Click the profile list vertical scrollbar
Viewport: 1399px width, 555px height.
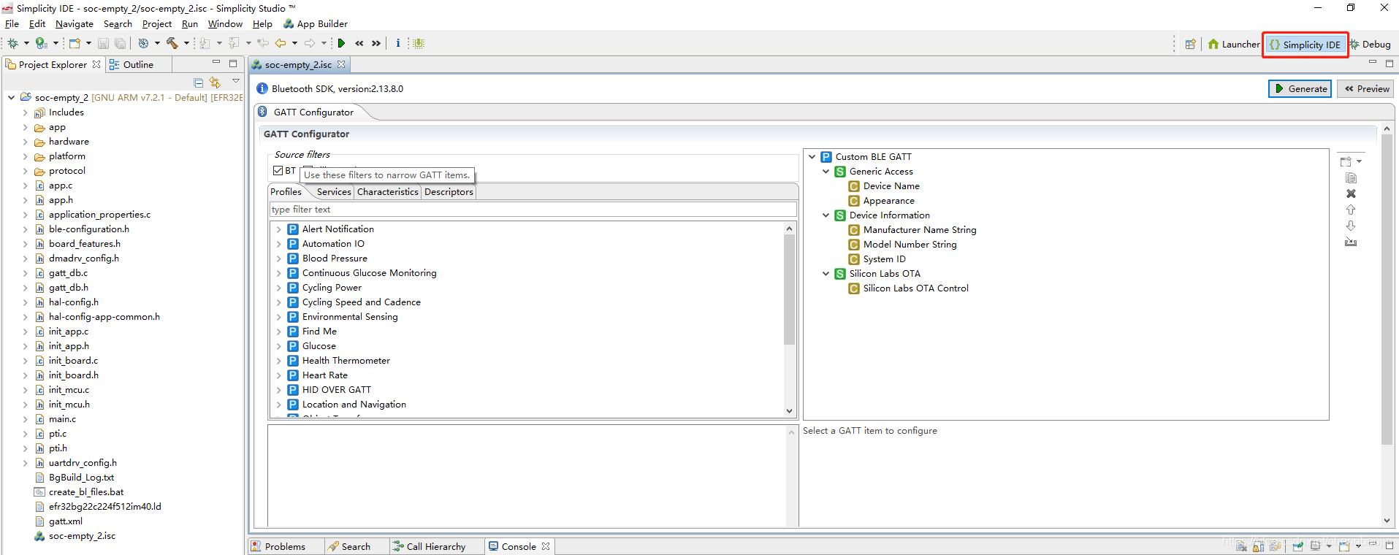click(789, 289)
